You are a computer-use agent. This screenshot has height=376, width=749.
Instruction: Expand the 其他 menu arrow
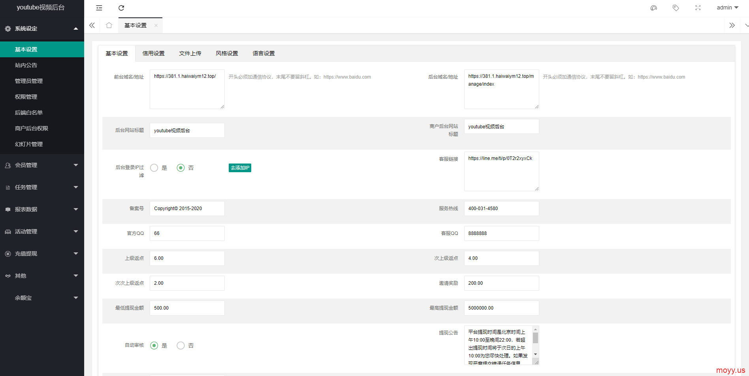pyautogui.click(x=76, y=276)
